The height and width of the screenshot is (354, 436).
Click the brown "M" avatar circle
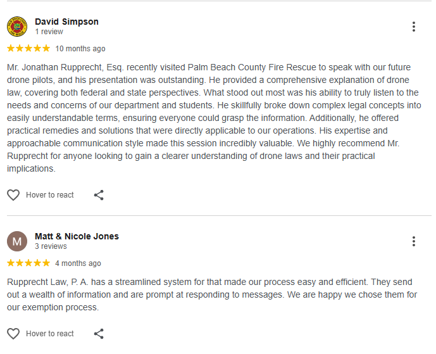[x=17, y=241]
